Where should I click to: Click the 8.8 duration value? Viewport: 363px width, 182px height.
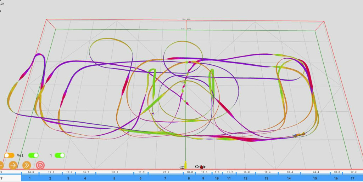coord(217,172)
